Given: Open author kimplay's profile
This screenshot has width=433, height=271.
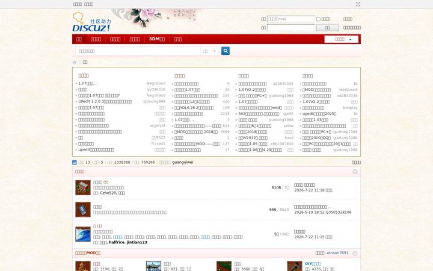Looking at the screenshot, I should (x=350, y=108).
